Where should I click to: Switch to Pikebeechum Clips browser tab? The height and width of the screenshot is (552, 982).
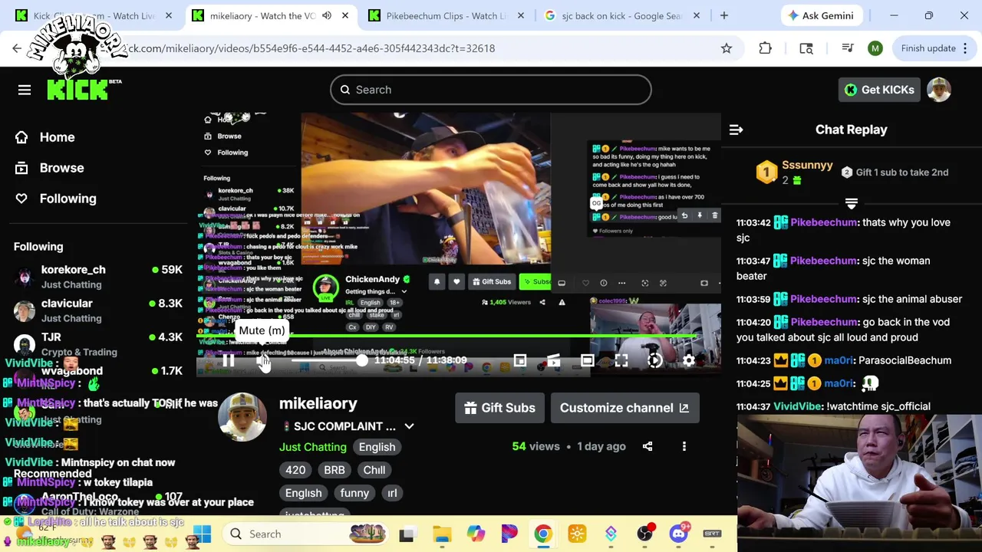coord(445,15)
